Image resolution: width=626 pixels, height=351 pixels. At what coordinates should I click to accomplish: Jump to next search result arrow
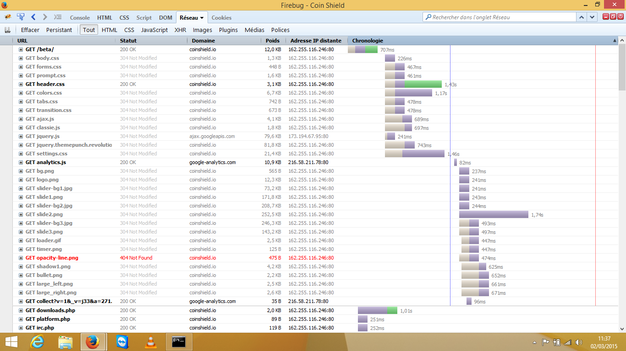click(x=593, y=17)
